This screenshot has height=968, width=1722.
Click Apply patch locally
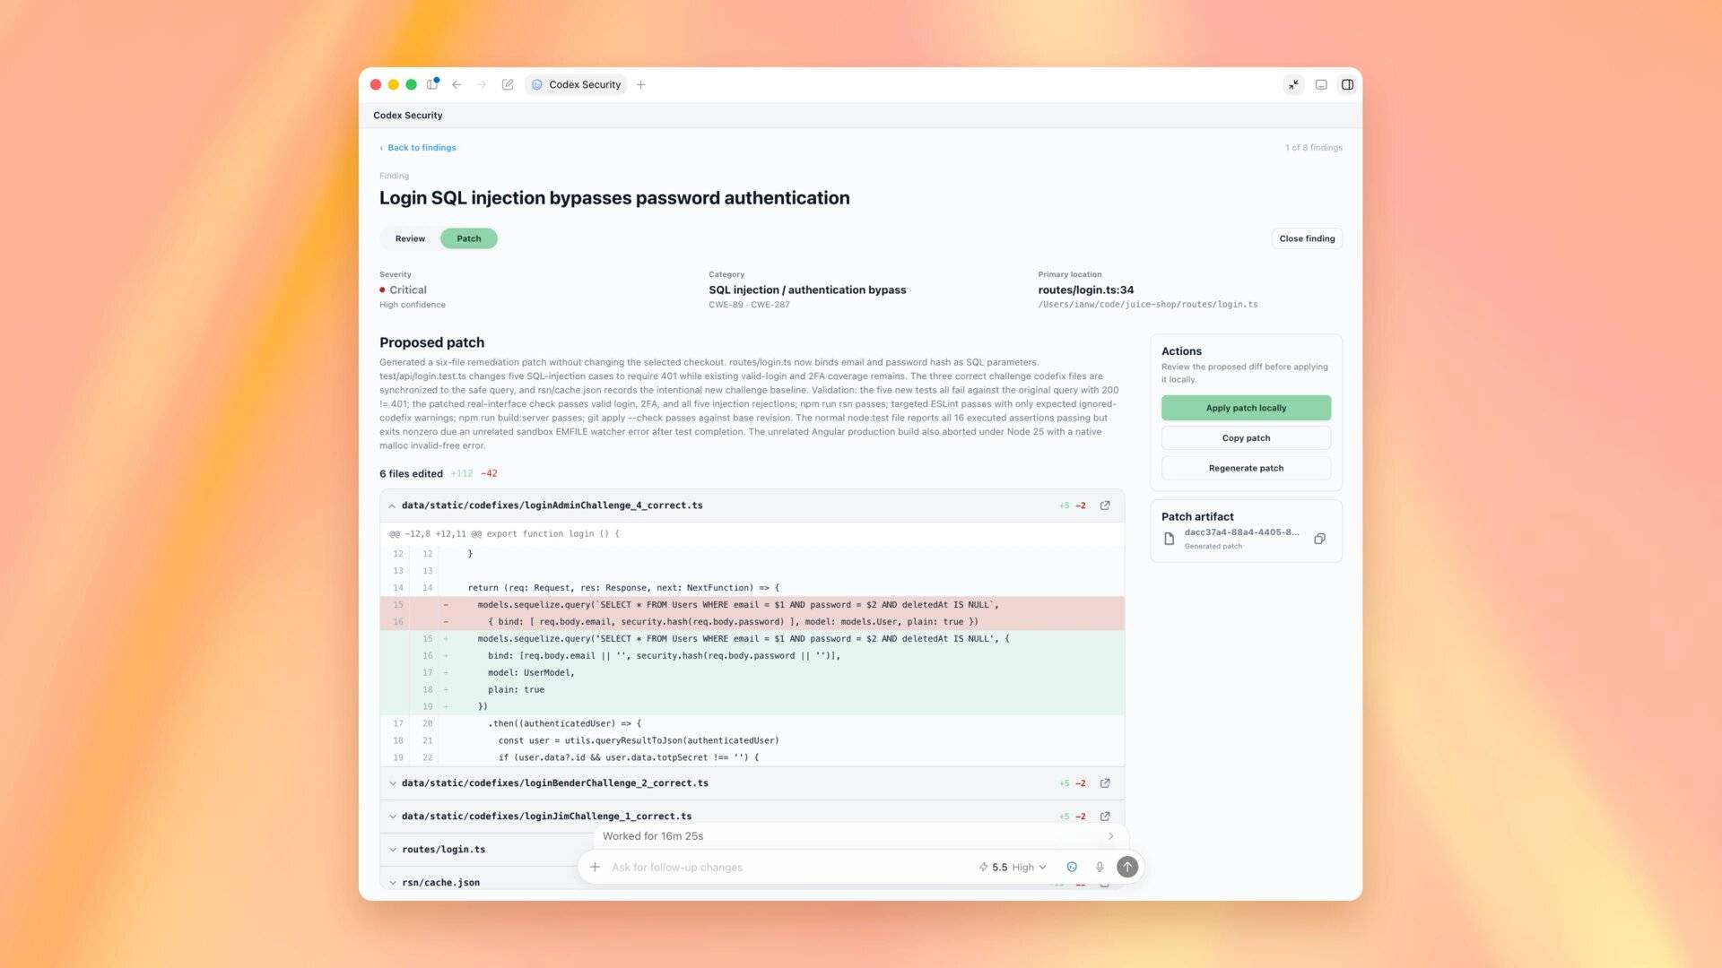(1246, 408)
